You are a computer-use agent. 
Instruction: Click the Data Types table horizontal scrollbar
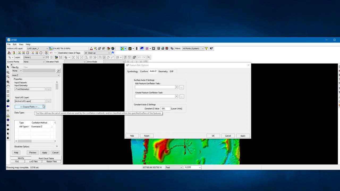click(35, 141)
